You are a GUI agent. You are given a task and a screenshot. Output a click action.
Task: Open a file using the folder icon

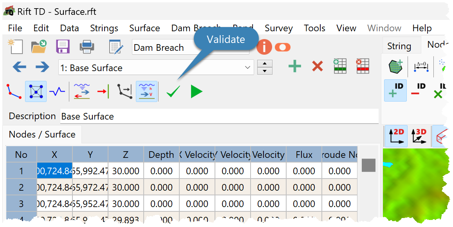click(x=39, y=47)
